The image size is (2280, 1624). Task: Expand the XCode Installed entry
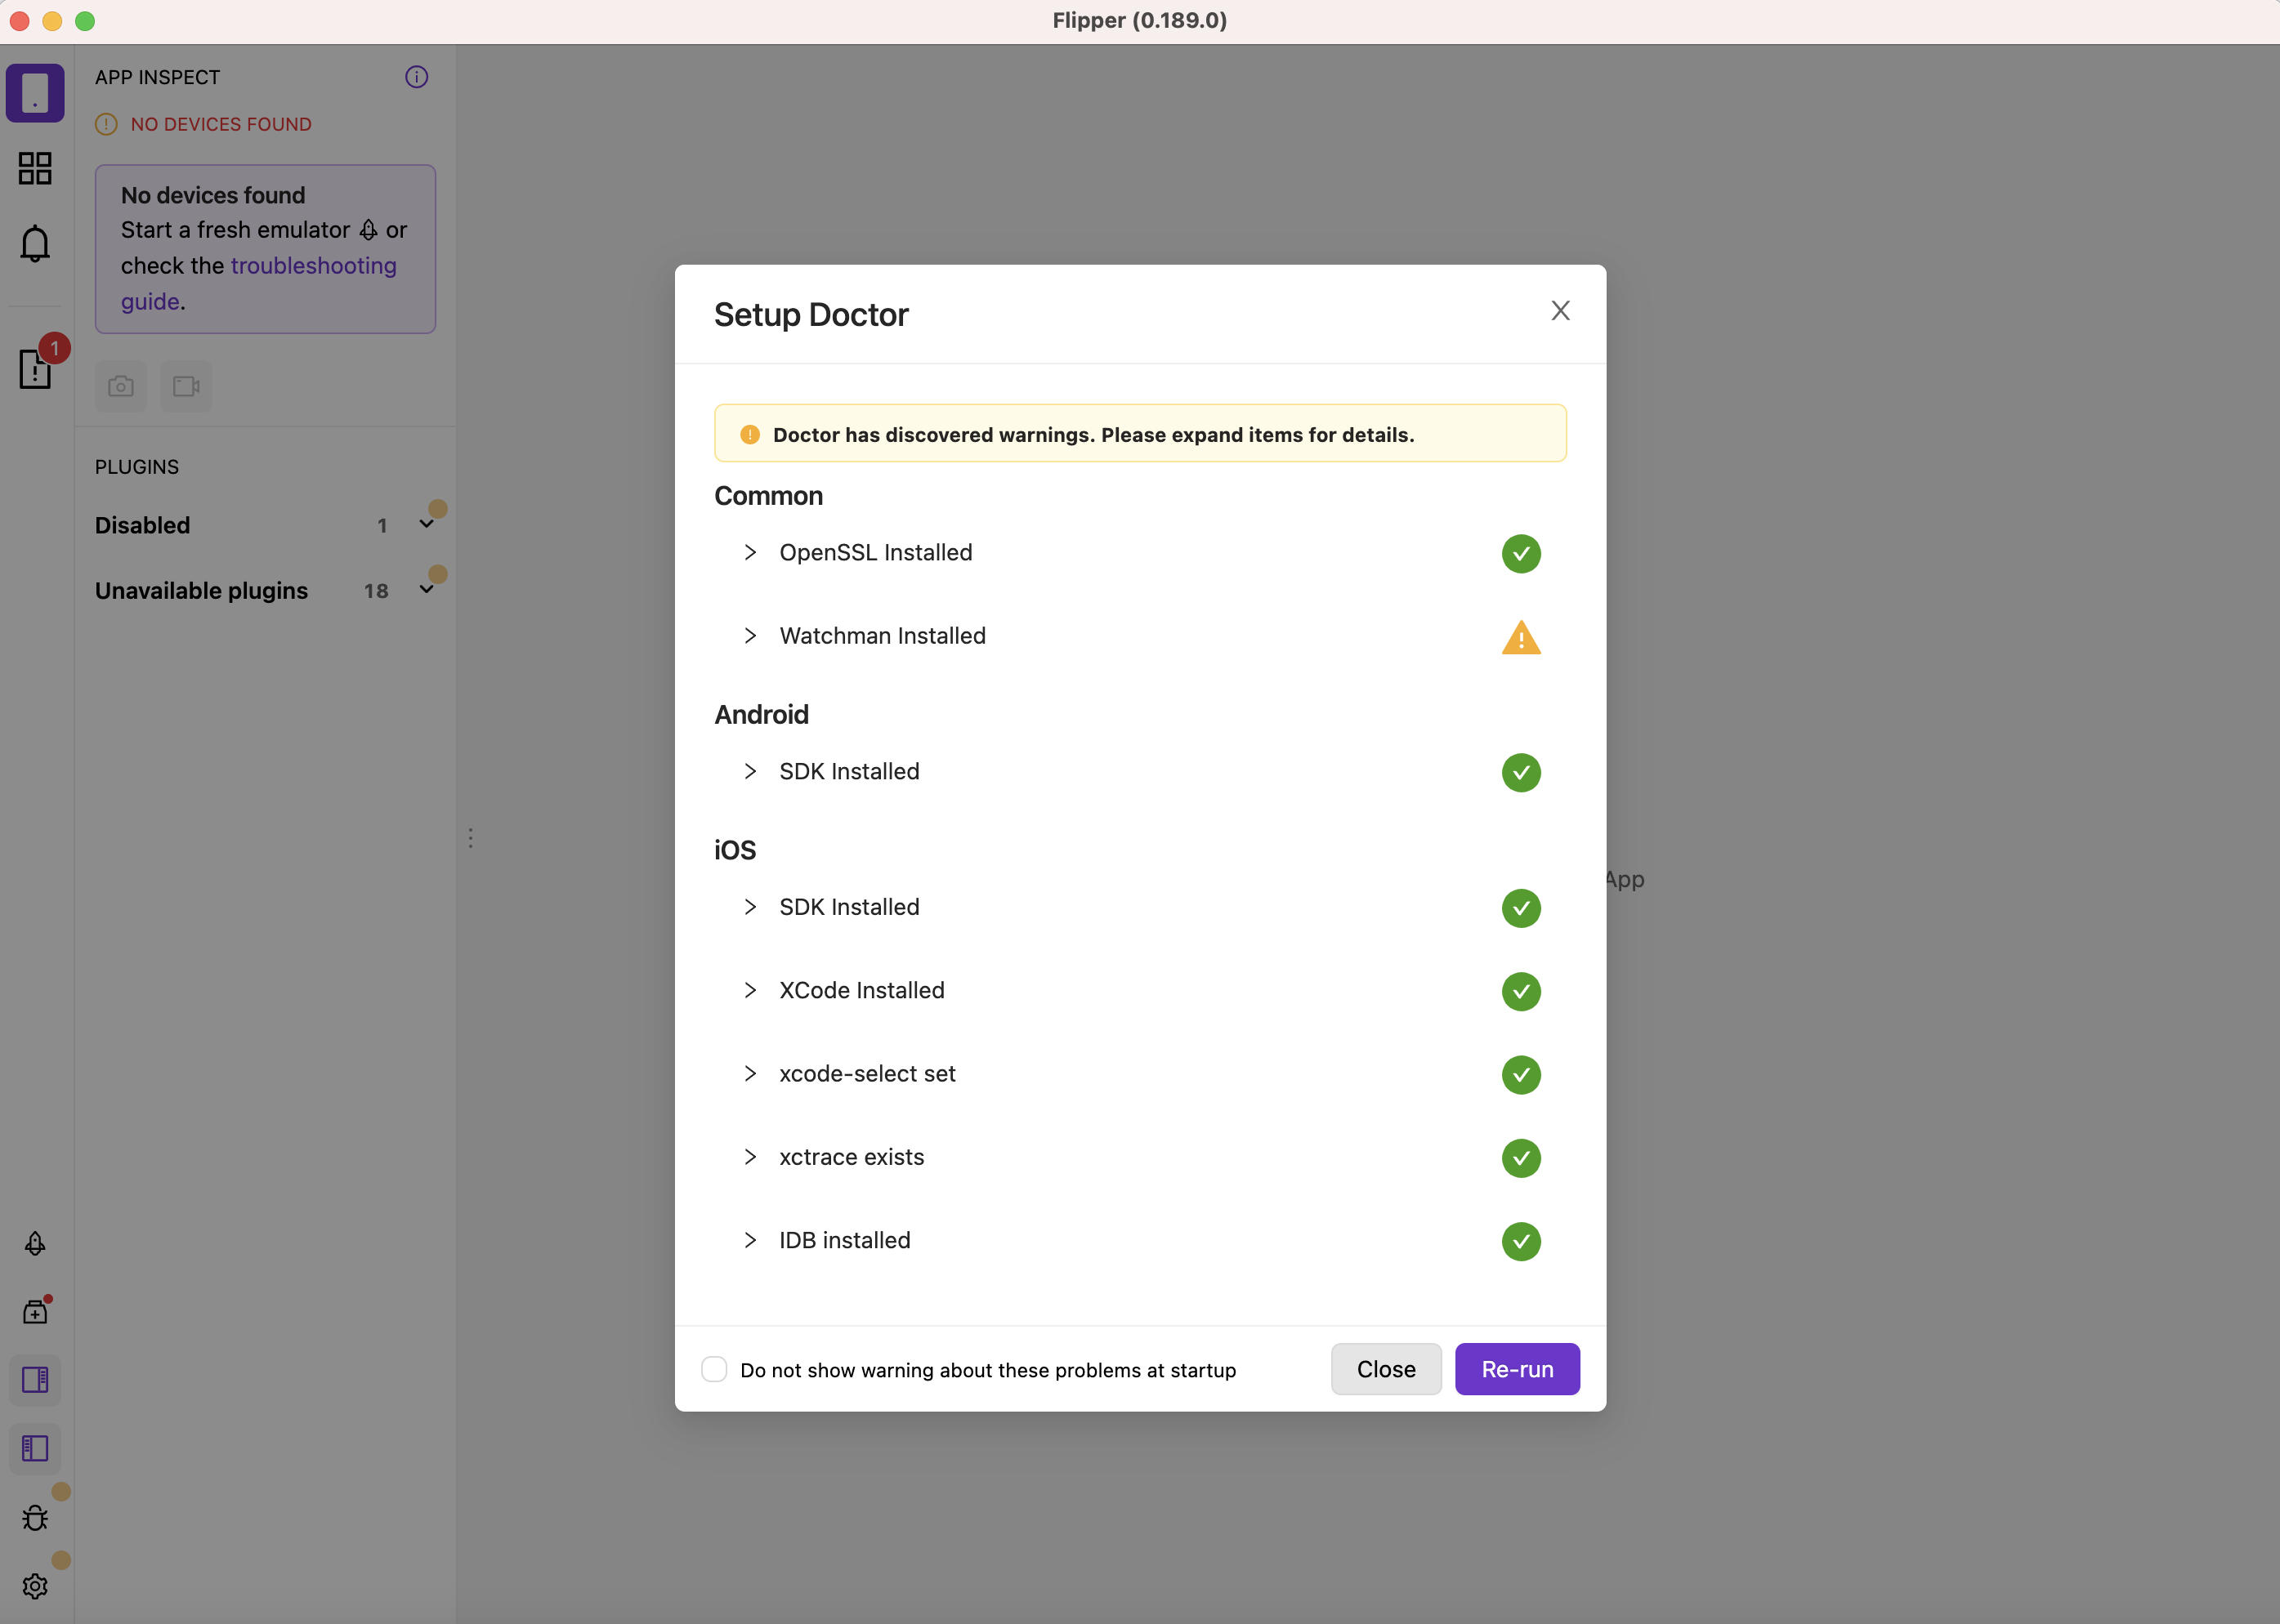pyautogui.click(x=751, y=990)
